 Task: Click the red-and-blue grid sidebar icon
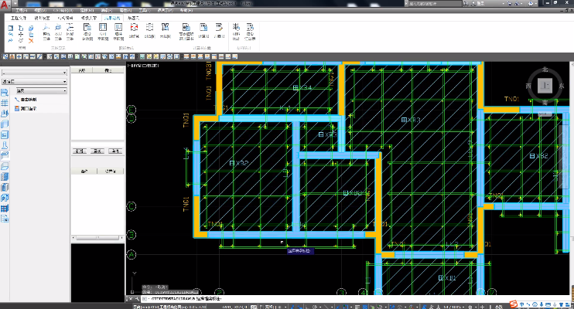click(5, 209)
